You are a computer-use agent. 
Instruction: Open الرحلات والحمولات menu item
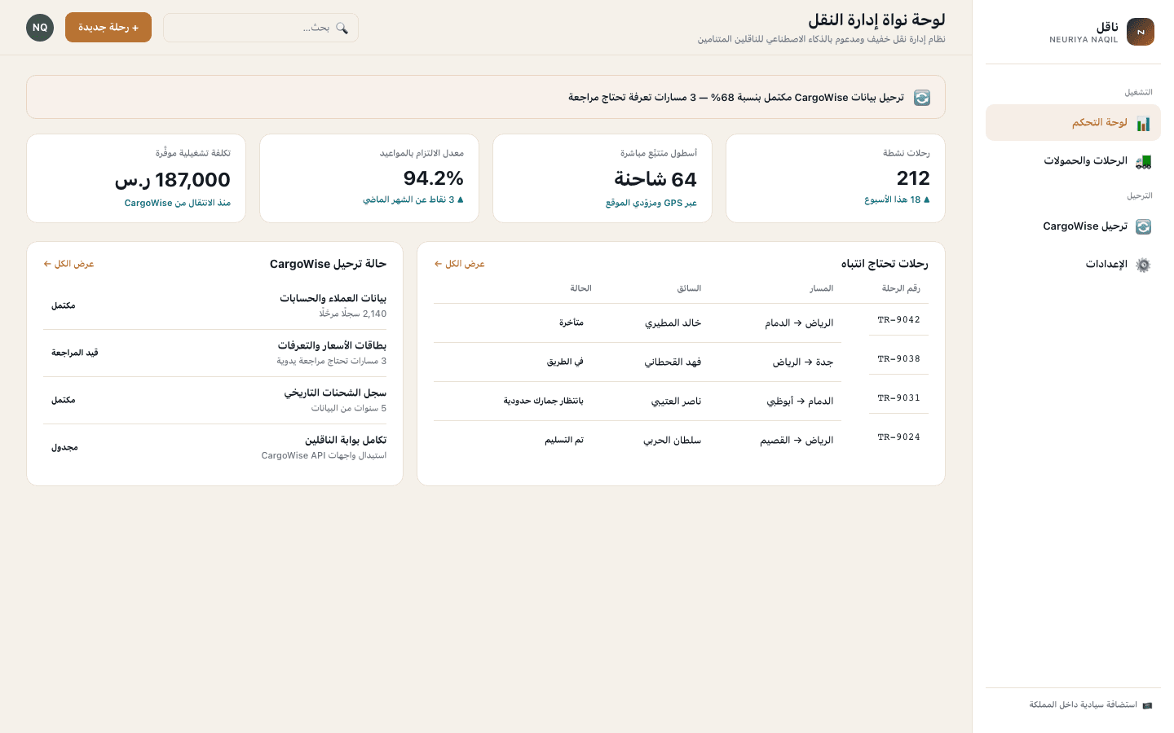pos(1073,161)
